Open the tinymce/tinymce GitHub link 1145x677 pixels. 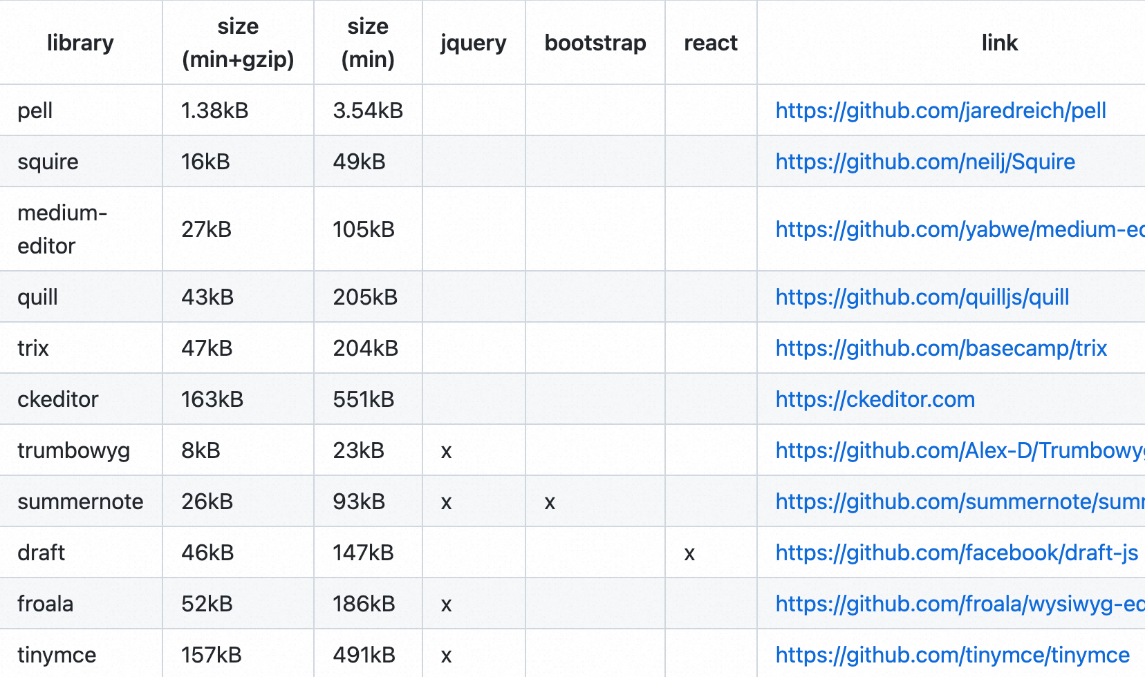(953, 655)
